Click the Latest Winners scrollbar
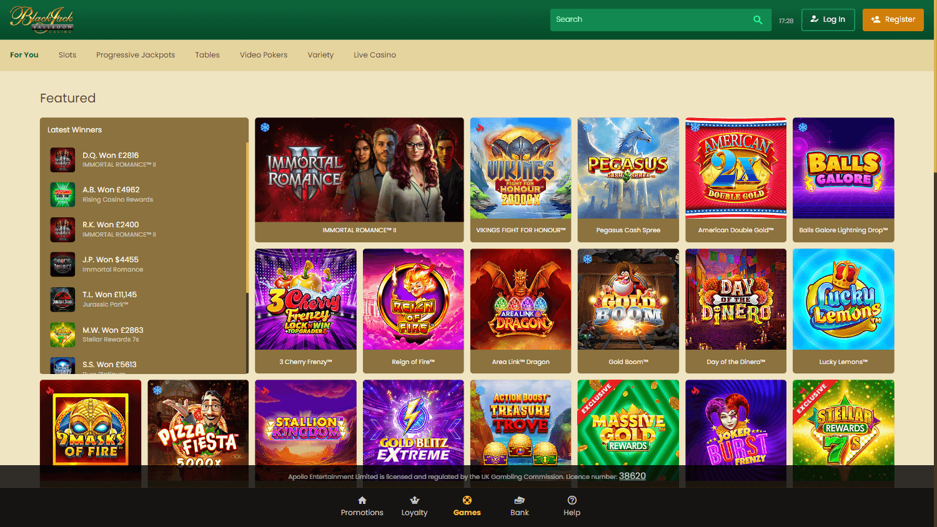The height and width of the screenshot is (527, 937). pyautogui.click(x=247, y=219)
